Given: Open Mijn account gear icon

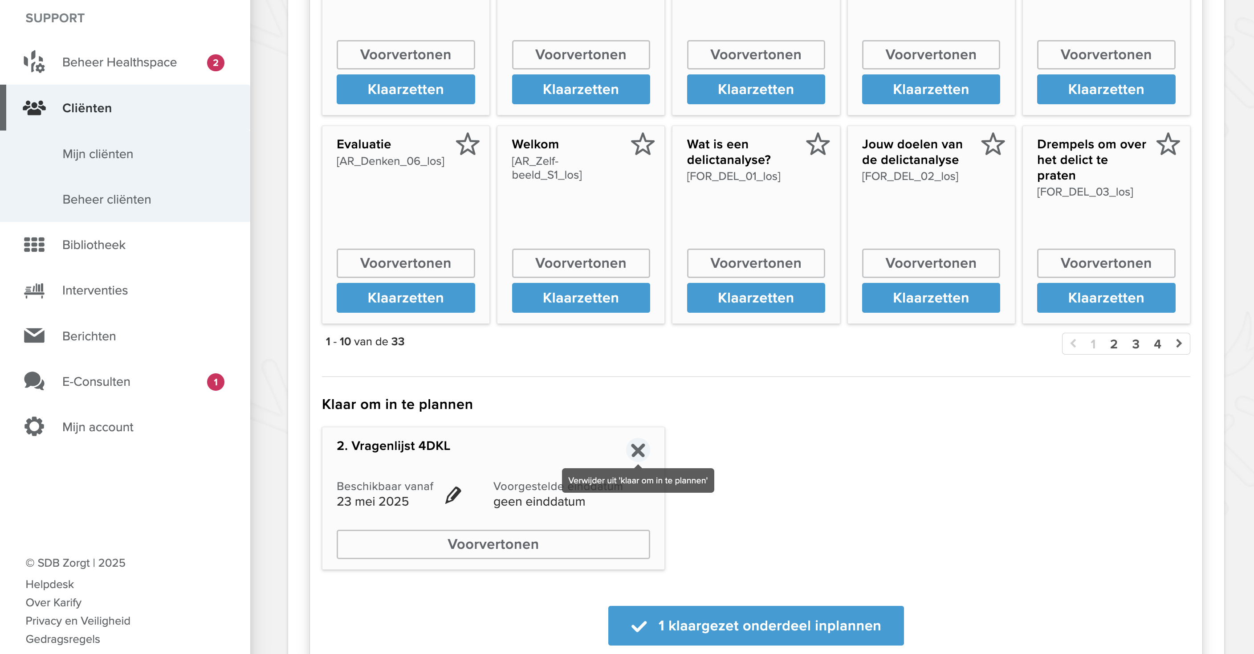Looking at the screenshot, I should 34,427.
